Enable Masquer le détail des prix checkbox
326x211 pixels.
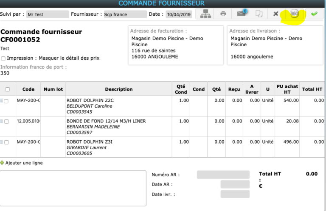point(3,58)
